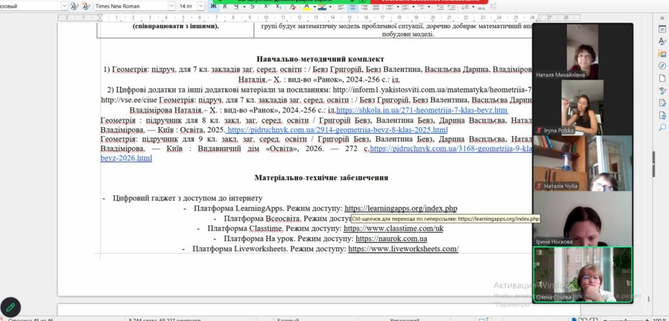This screenshot has height=321, width=669.
Task: Select Iryna Polska video thumbnail
Action: (x=582, y=107)
